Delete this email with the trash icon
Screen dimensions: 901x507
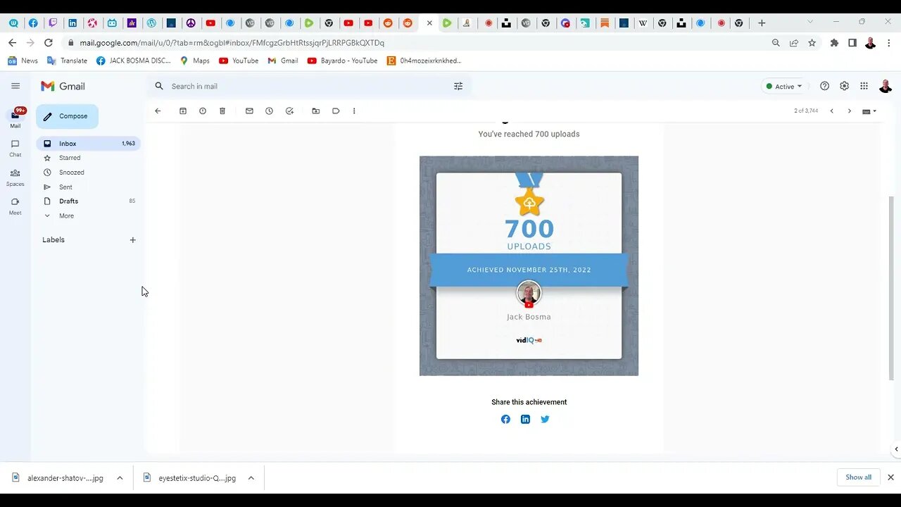tap(222, 111)
